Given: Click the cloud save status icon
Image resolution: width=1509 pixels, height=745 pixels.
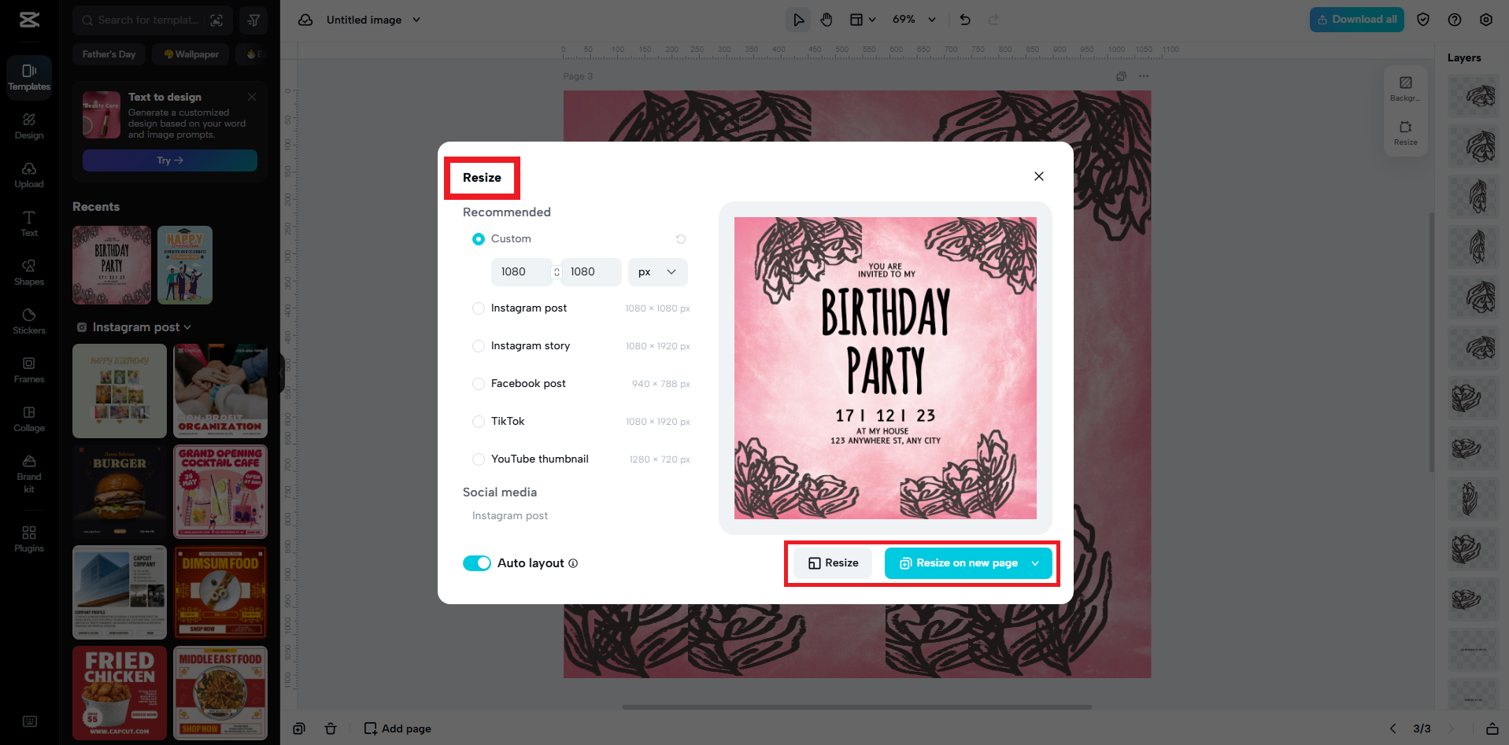Looking at the screenshot, I should (x=305, y=20).
